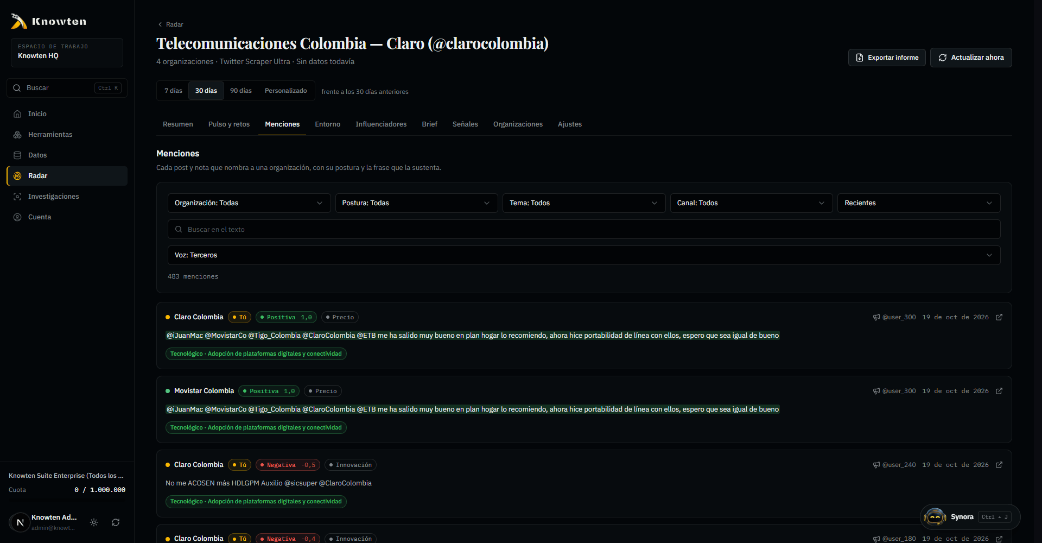
Task: Select the 90 días range
Action: coord(241,91)
